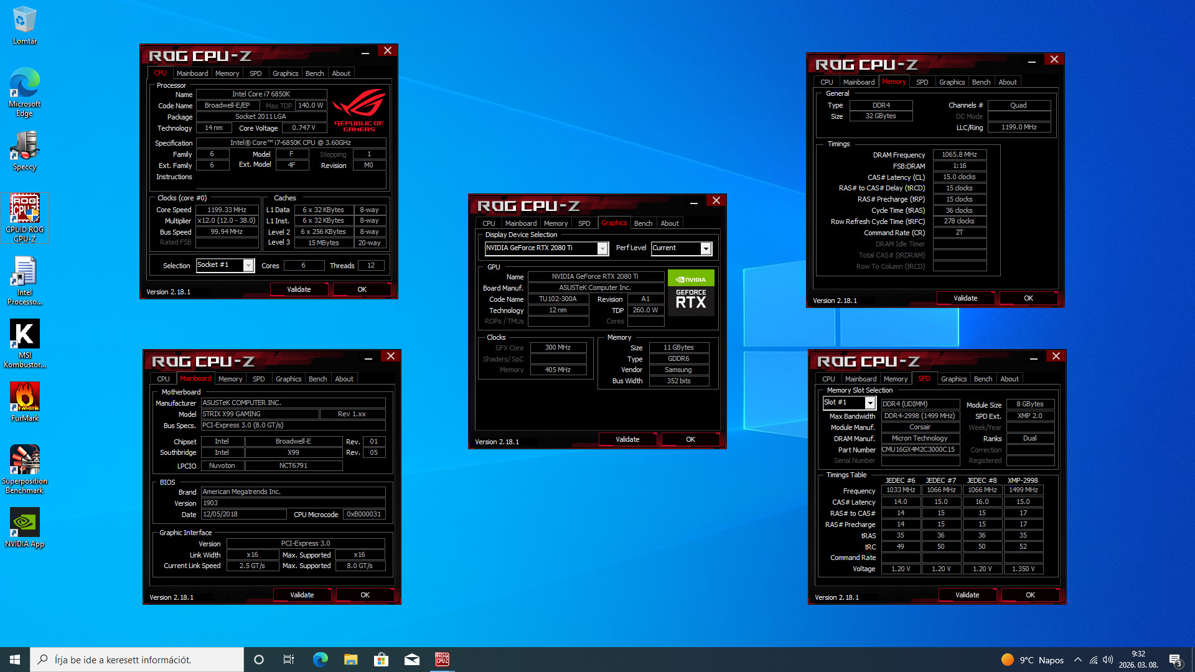Viewport: 1195px width, 672px height.
Task: Click the Task View taskbar button
Action: tap(289, 660)
